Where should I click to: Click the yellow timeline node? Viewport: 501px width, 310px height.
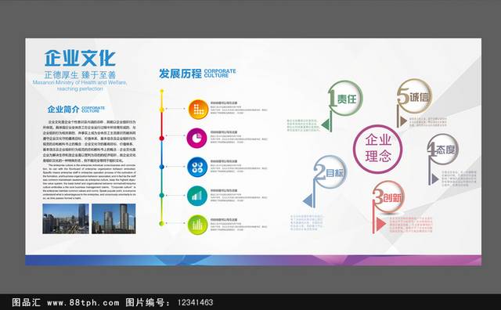coord(162,110)
